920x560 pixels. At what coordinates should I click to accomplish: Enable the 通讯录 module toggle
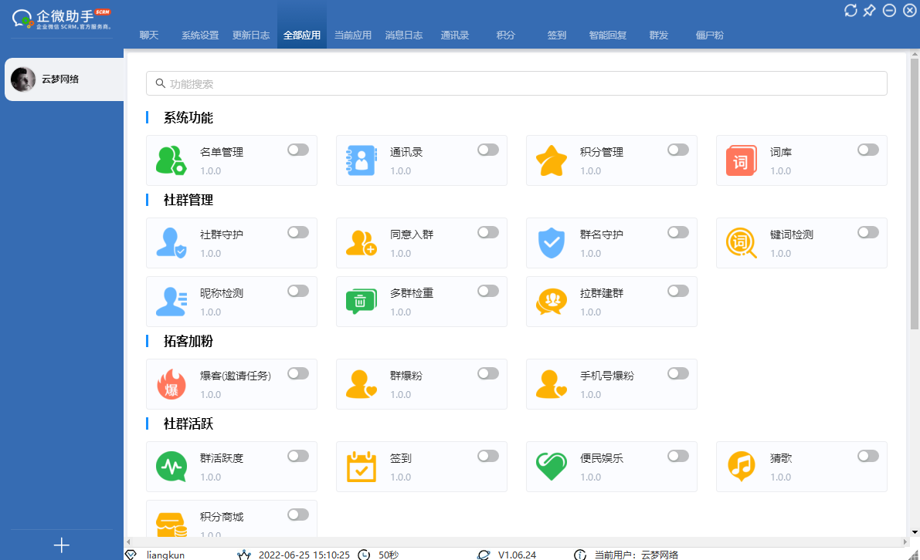tap(487, 150)
